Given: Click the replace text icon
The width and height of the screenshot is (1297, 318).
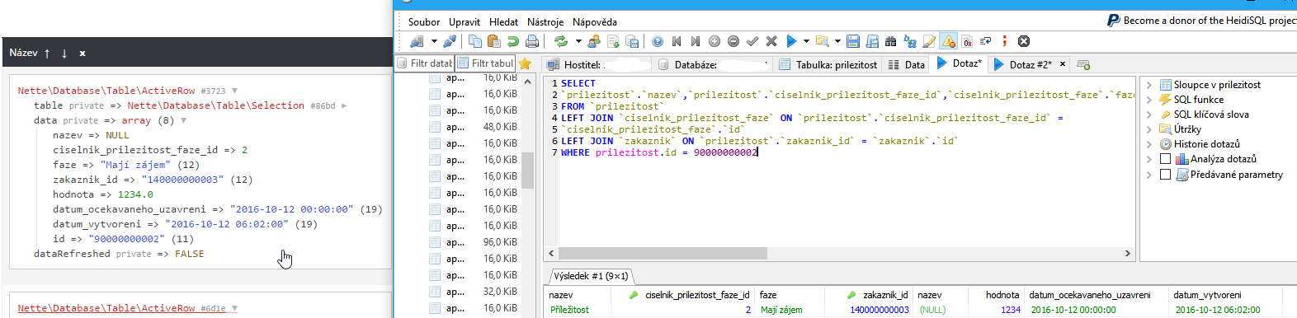Looking at the screenshot, I should pyautogui.click(x=910, y=41).
